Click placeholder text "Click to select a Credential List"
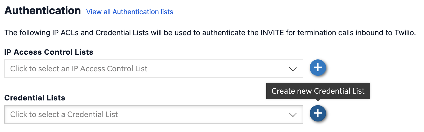The width and height of the screenshot is (424, 132). [x=64, y=114]
